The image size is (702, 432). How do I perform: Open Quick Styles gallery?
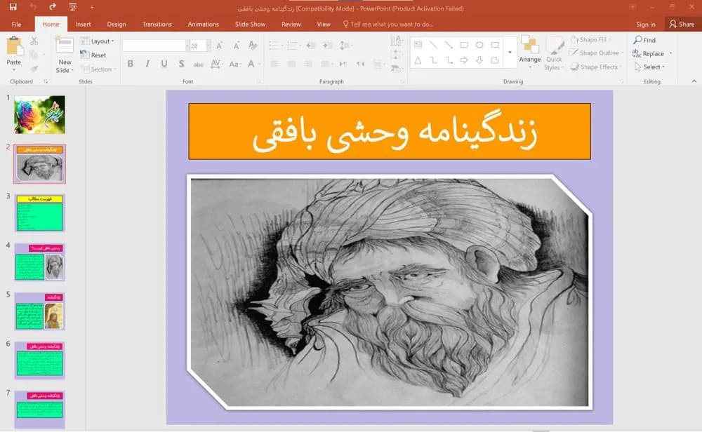[x=555, y=54]
